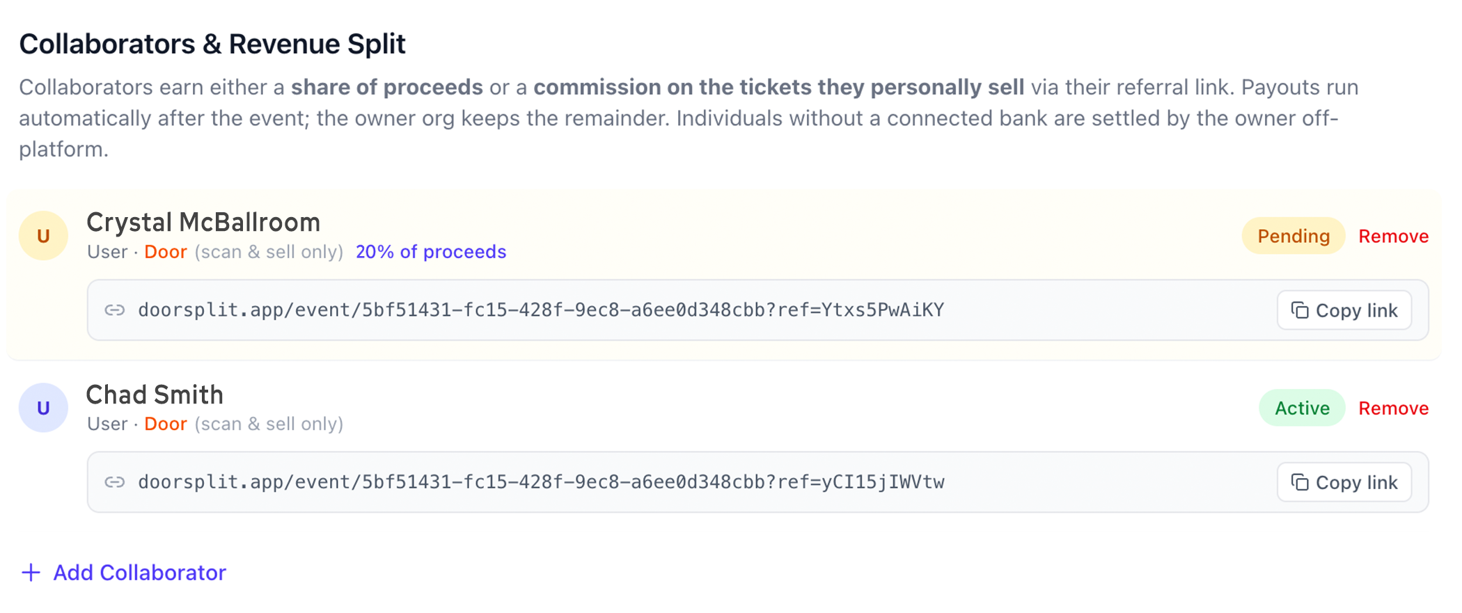This screenshot has width=1462, height=613.
Task: Click the plus icon next to Add Collaborator
Action: [x=31, y=573]
